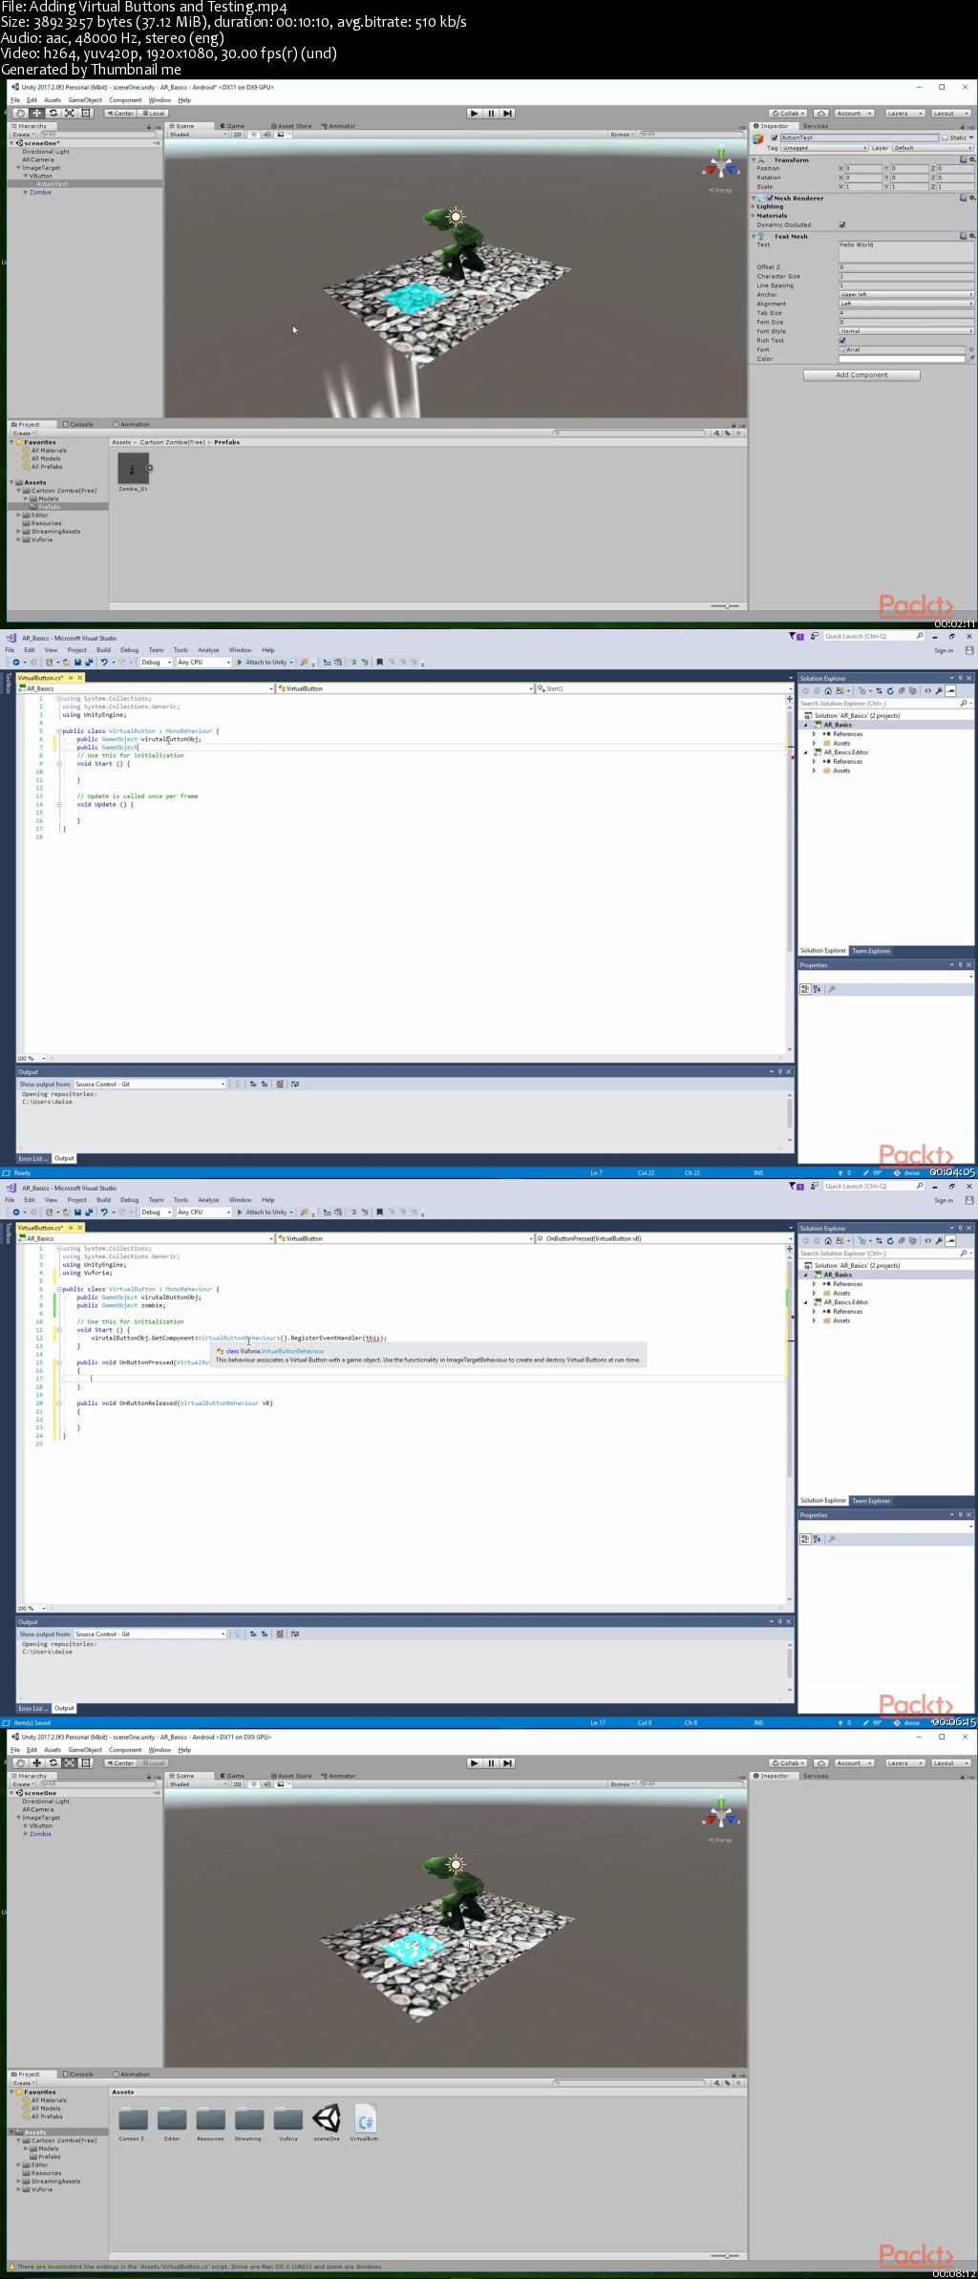Toggle the Static checkbox in Inspector
This screenshot has height=2279, width=978.
(946, 137)
